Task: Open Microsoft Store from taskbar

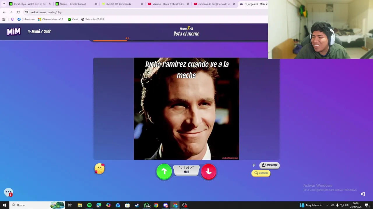Action: click(x=127, y=205)
